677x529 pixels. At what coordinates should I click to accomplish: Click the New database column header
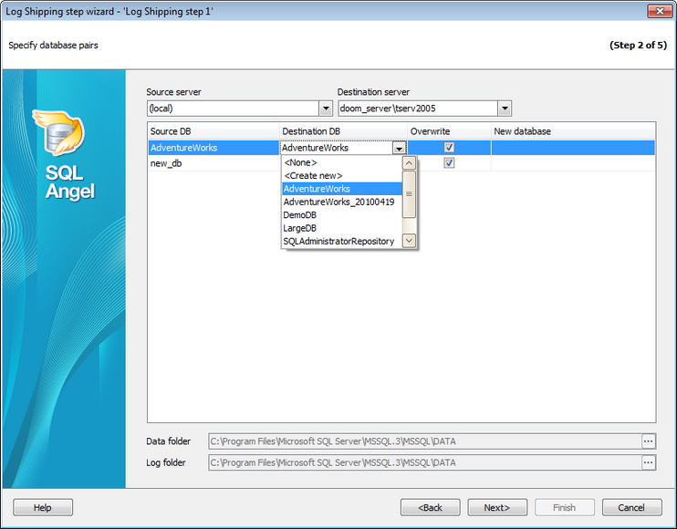tap(573, 131)
